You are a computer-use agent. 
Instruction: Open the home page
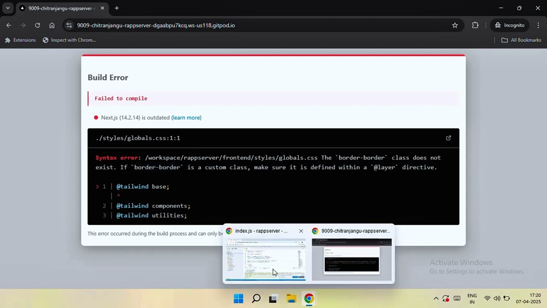pyautogui.click(x=52, y=25)
